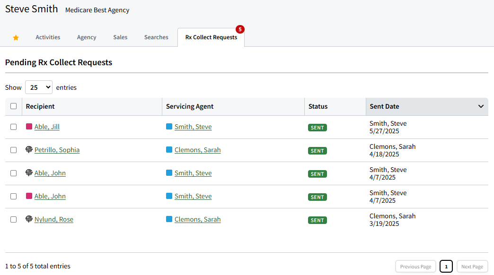Switch to the Sales tab

click(x=120, y=37)
